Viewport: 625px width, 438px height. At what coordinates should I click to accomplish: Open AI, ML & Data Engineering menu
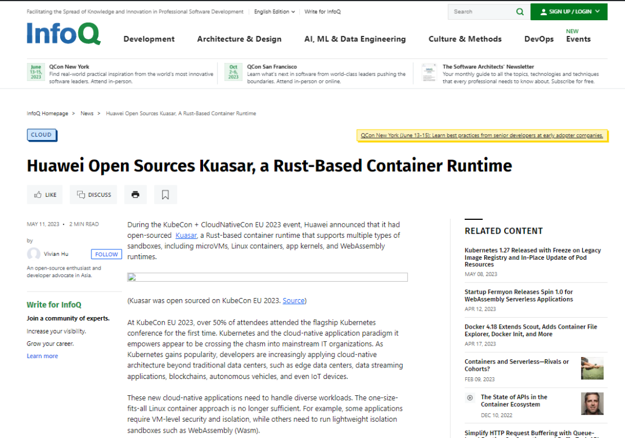tap(355, 39)
